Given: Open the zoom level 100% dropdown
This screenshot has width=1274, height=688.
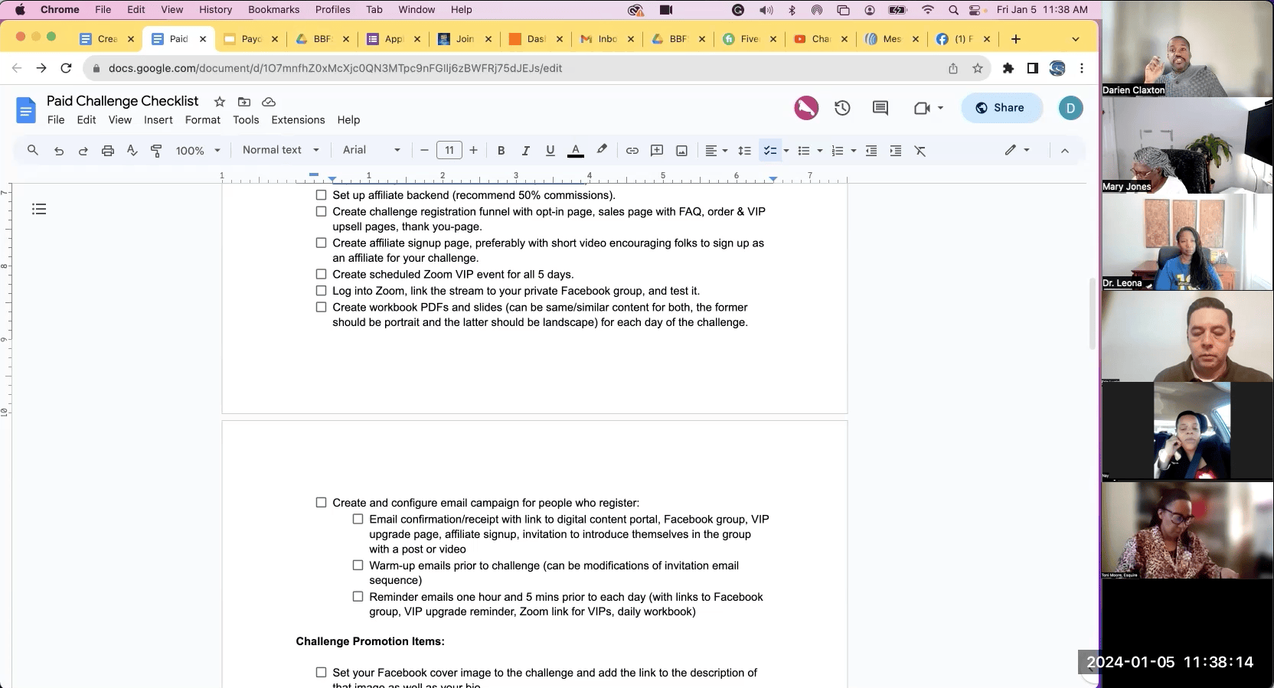Looking at the screenshot, I should 198,151.
